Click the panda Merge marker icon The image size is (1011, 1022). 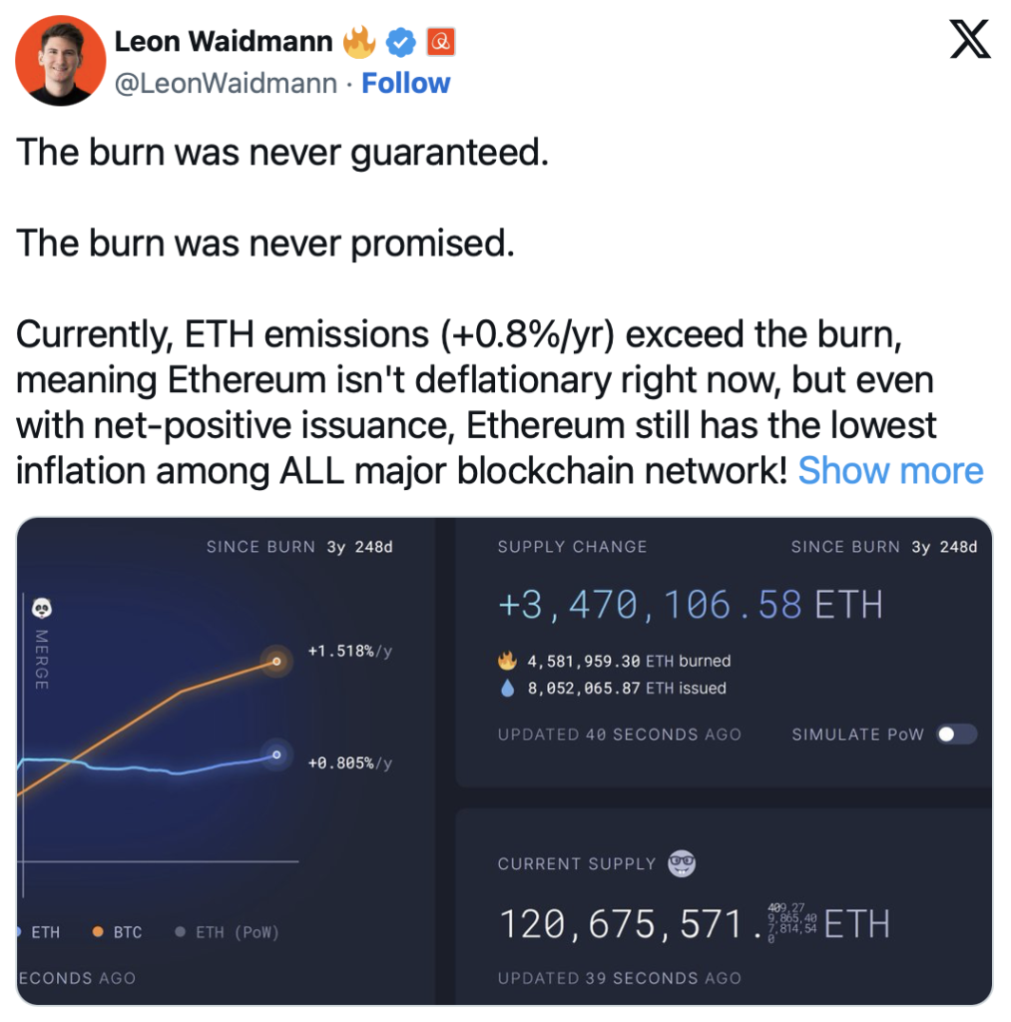click(42, 608)
